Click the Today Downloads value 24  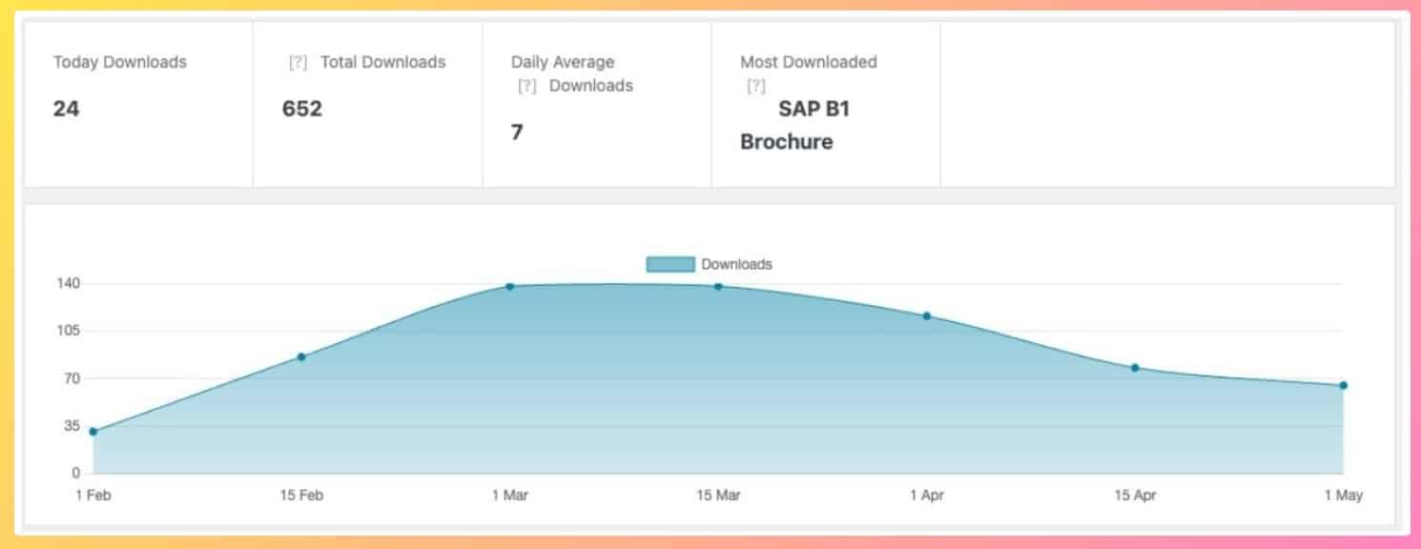(x=66, y=109)
